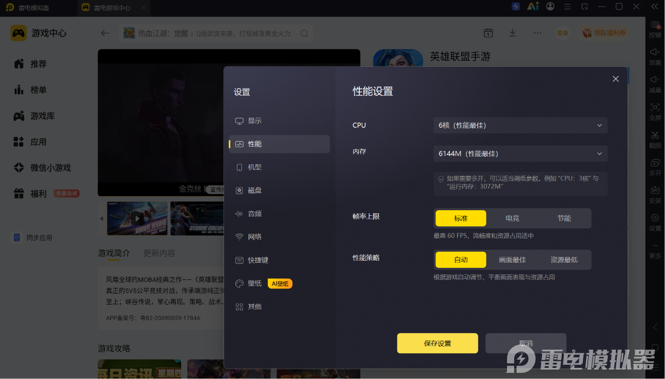This screenshot has height=379, width=665.
Task: Set performance strategy to 自动
Action: [x=461, y=260]
